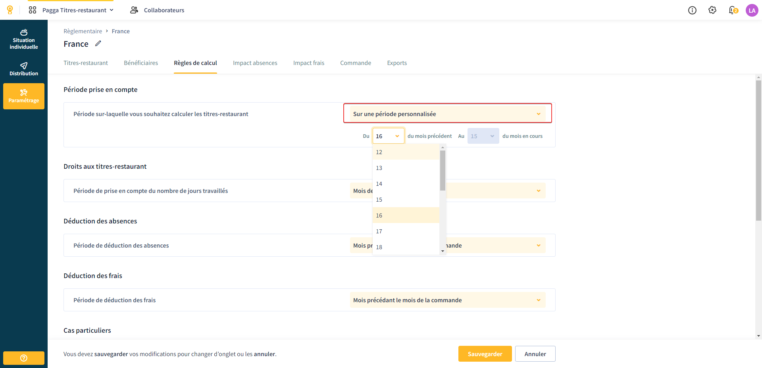Select day 13 in the list
Image resolution: width=762 pixels, height=368 pixels.
point(406,168)
